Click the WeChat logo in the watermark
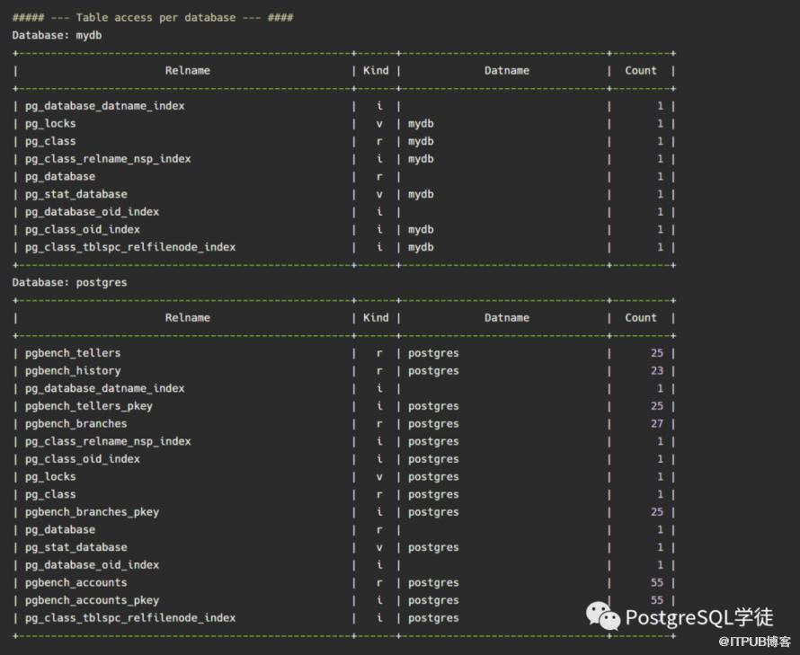The height and width of the screenshot is (655, 800). tap(603, 615)
